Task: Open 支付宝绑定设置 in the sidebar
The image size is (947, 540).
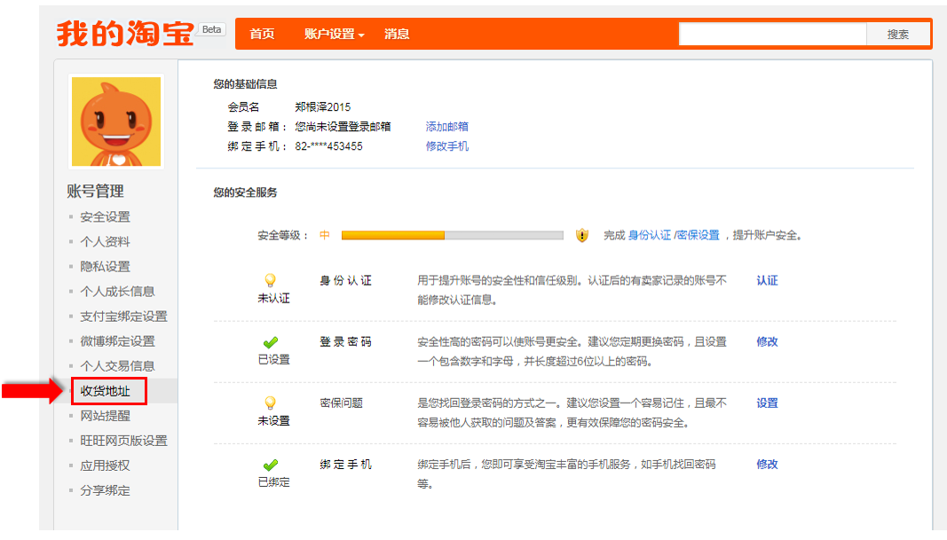Action: (123, 317)
